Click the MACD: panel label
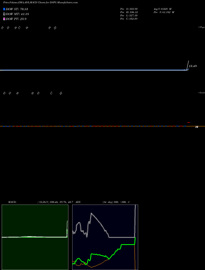This screenshot has height=270, width=205. click(12, 202)
